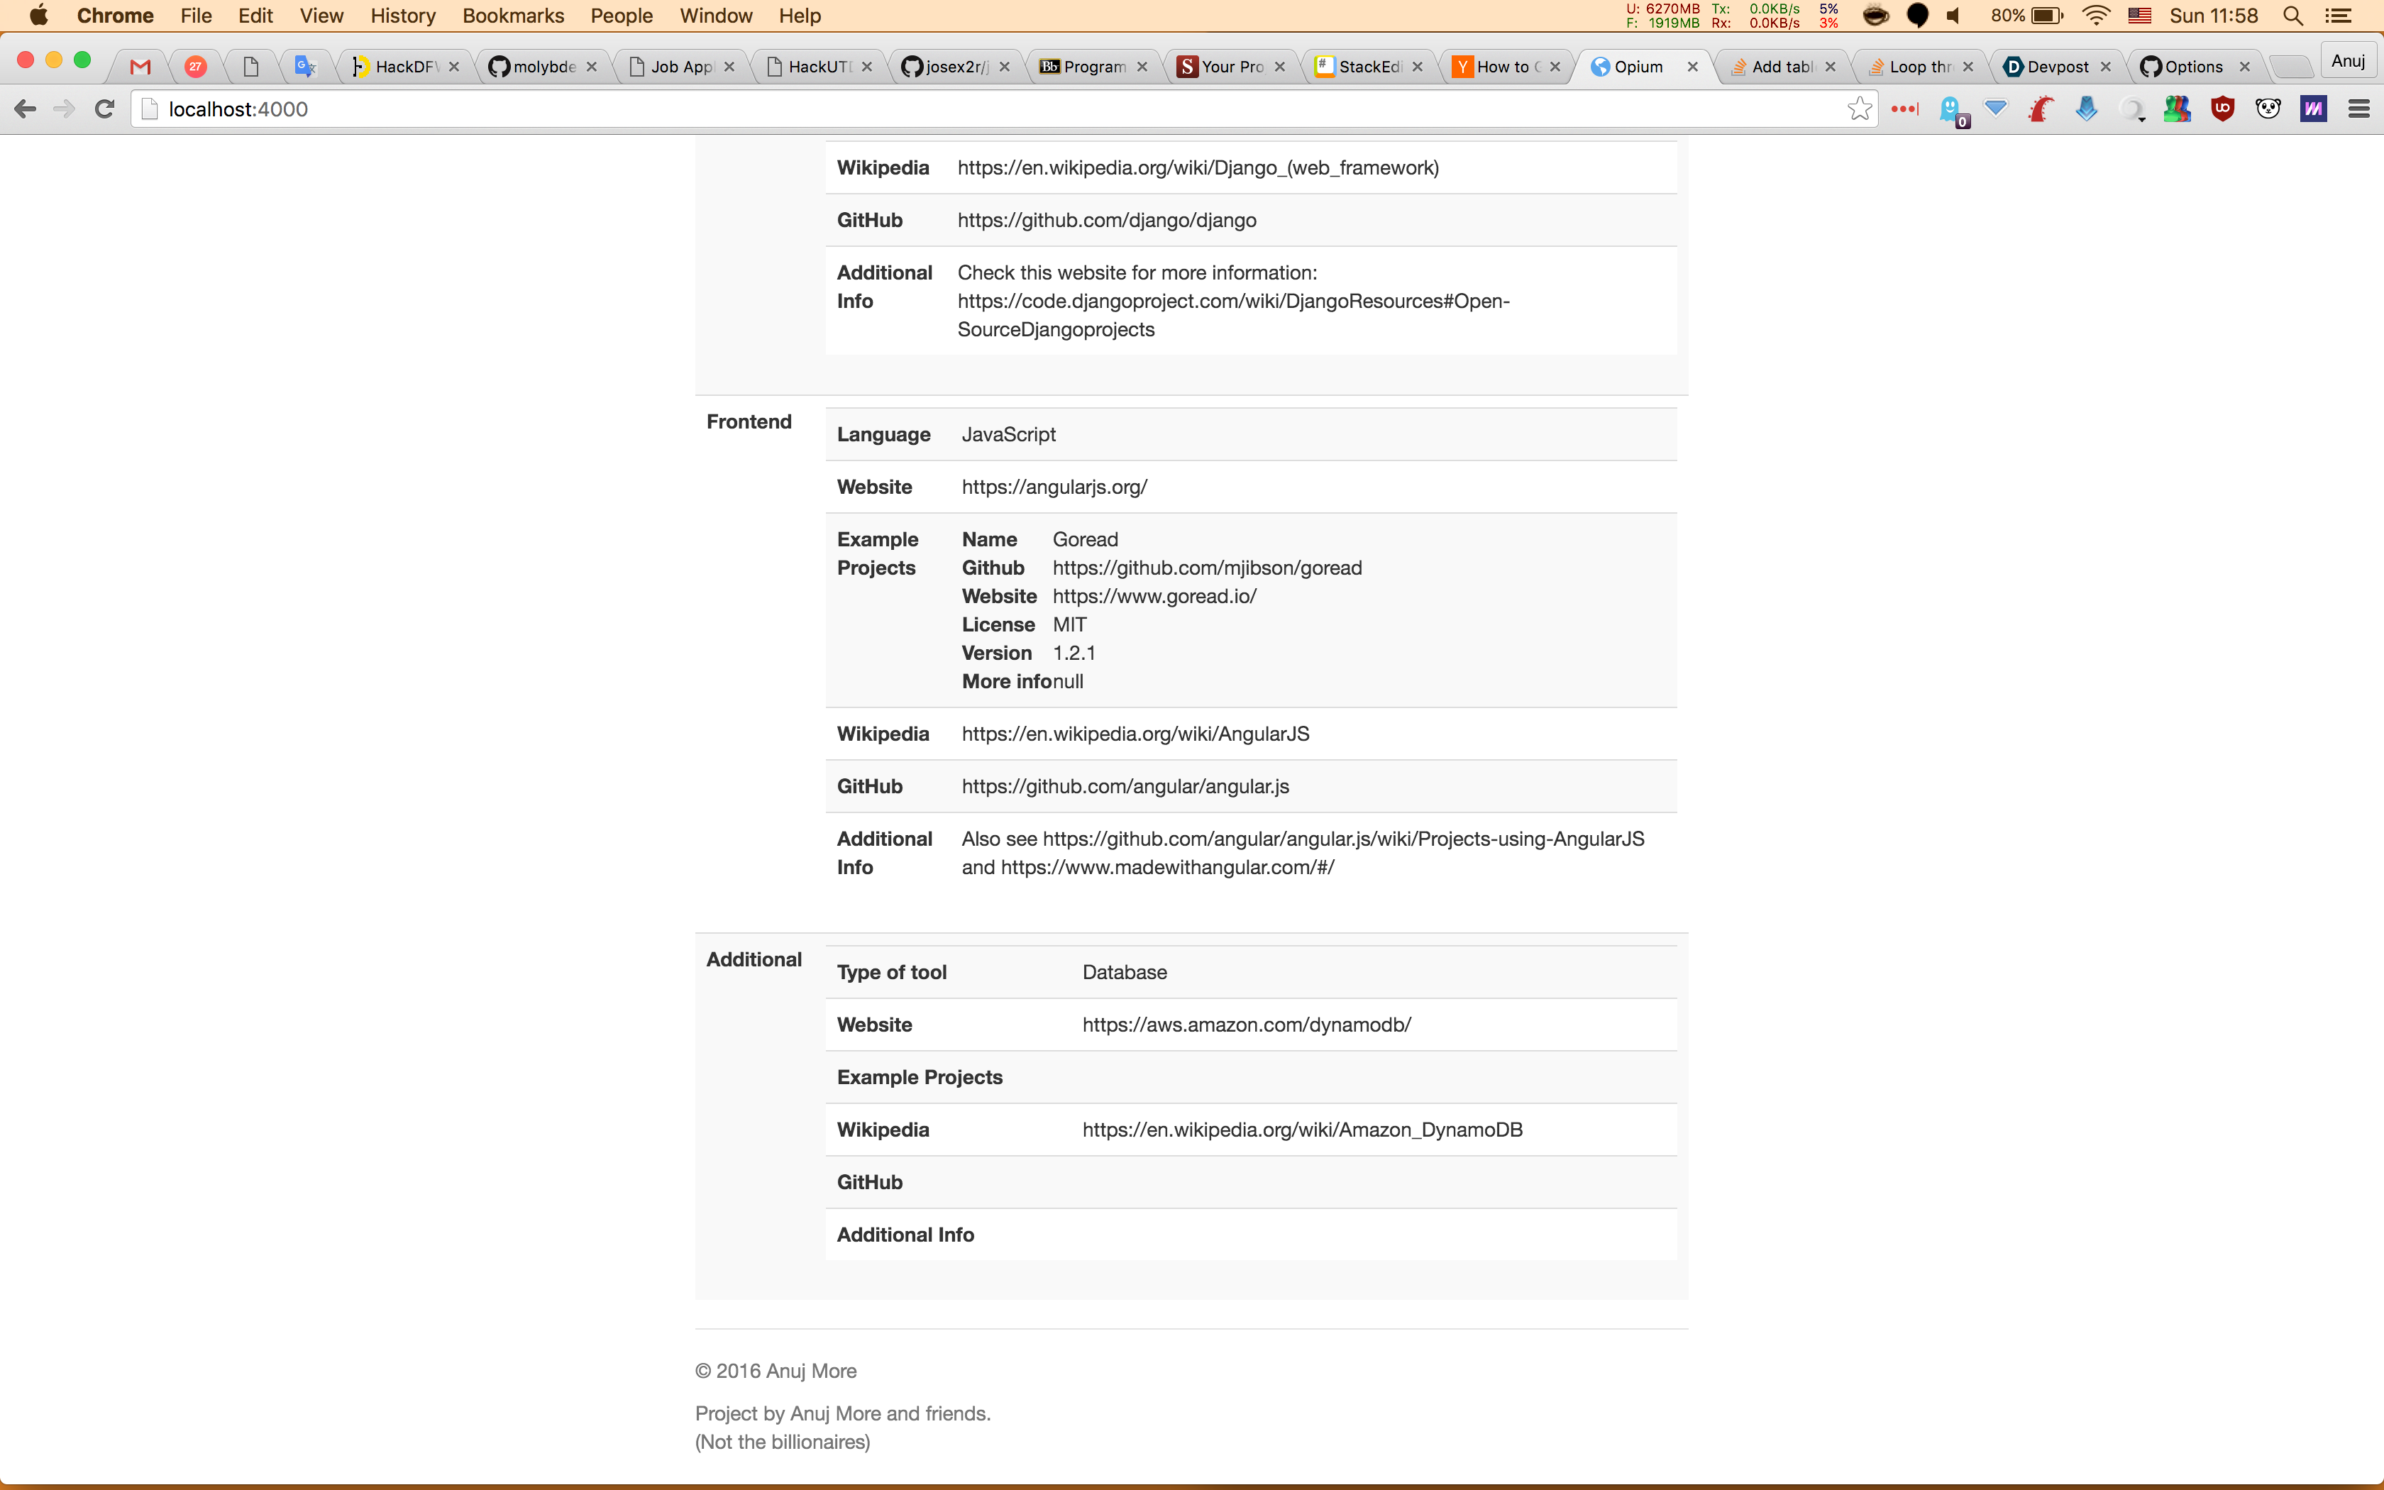The width and height of the screenshot is (2384, 1490).
Task: Open the History menu
Action: tap(402, 16)
